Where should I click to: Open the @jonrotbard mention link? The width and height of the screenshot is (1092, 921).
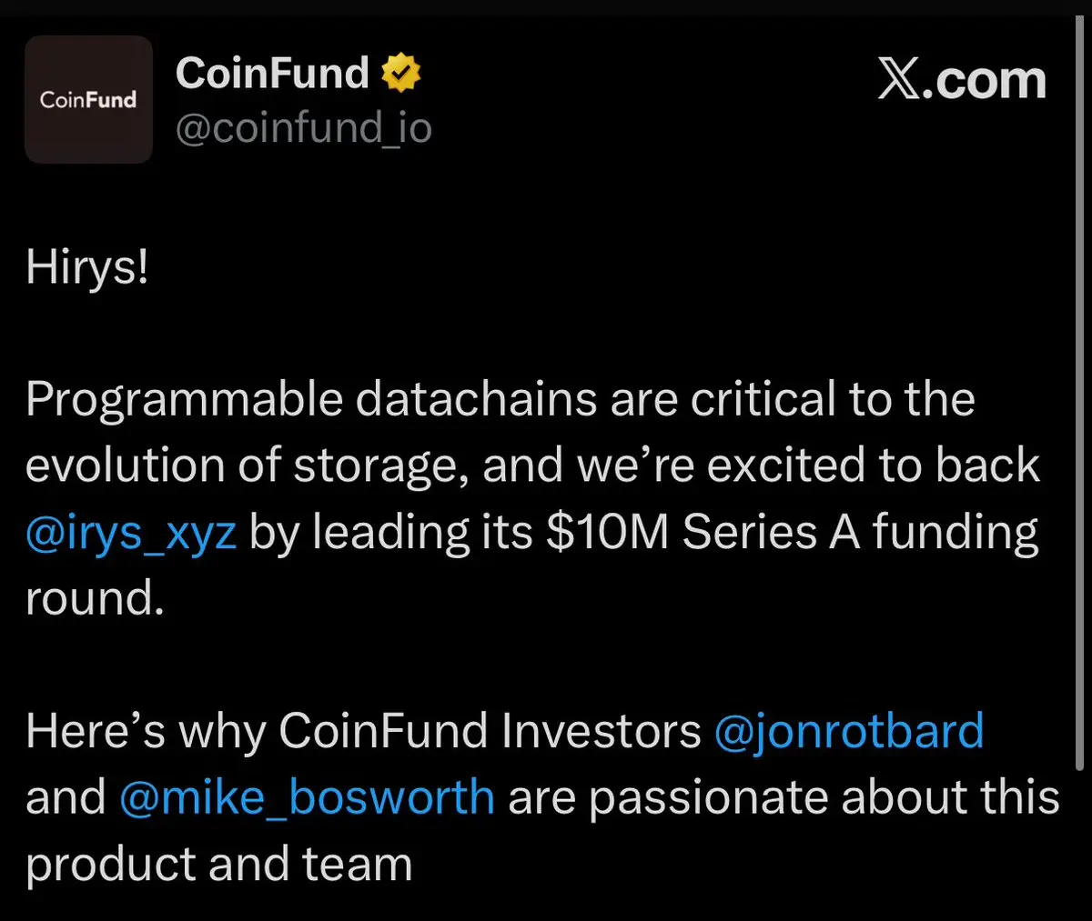(849, 731)
